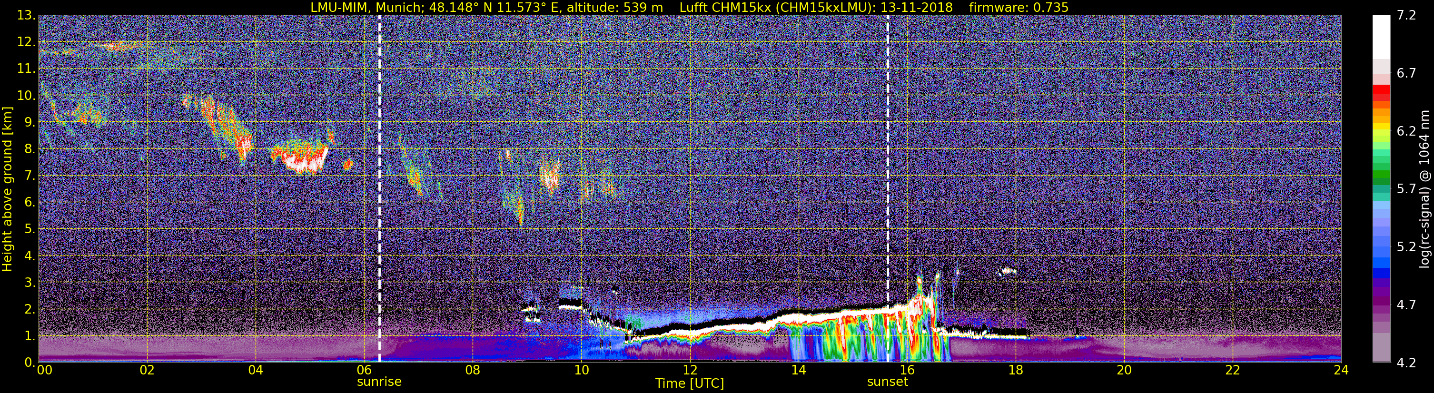Screen dimensions: 1434x393
Task: Click the 4.2 value on the colorbar
Action: point(1406,363)
